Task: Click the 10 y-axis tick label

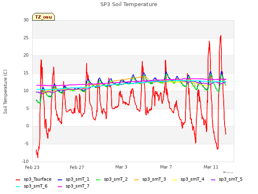Action: 26,91
